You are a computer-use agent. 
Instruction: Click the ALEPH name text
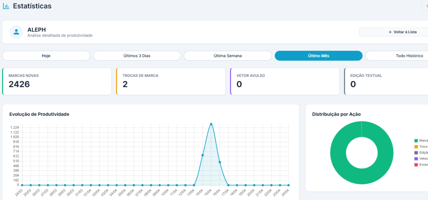(37, 30)
